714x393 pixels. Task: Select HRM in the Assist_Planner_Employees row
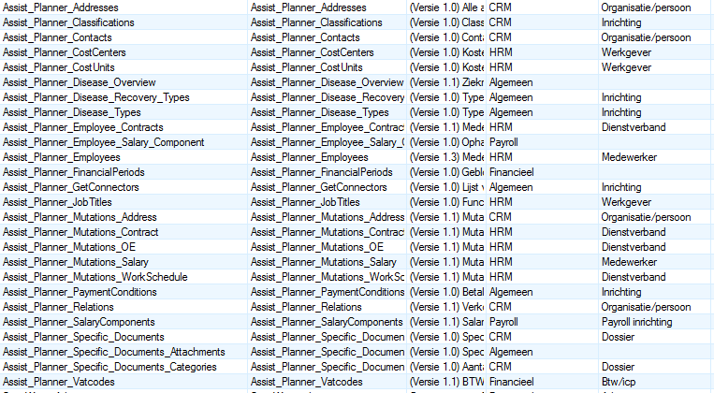coord(501,157)
